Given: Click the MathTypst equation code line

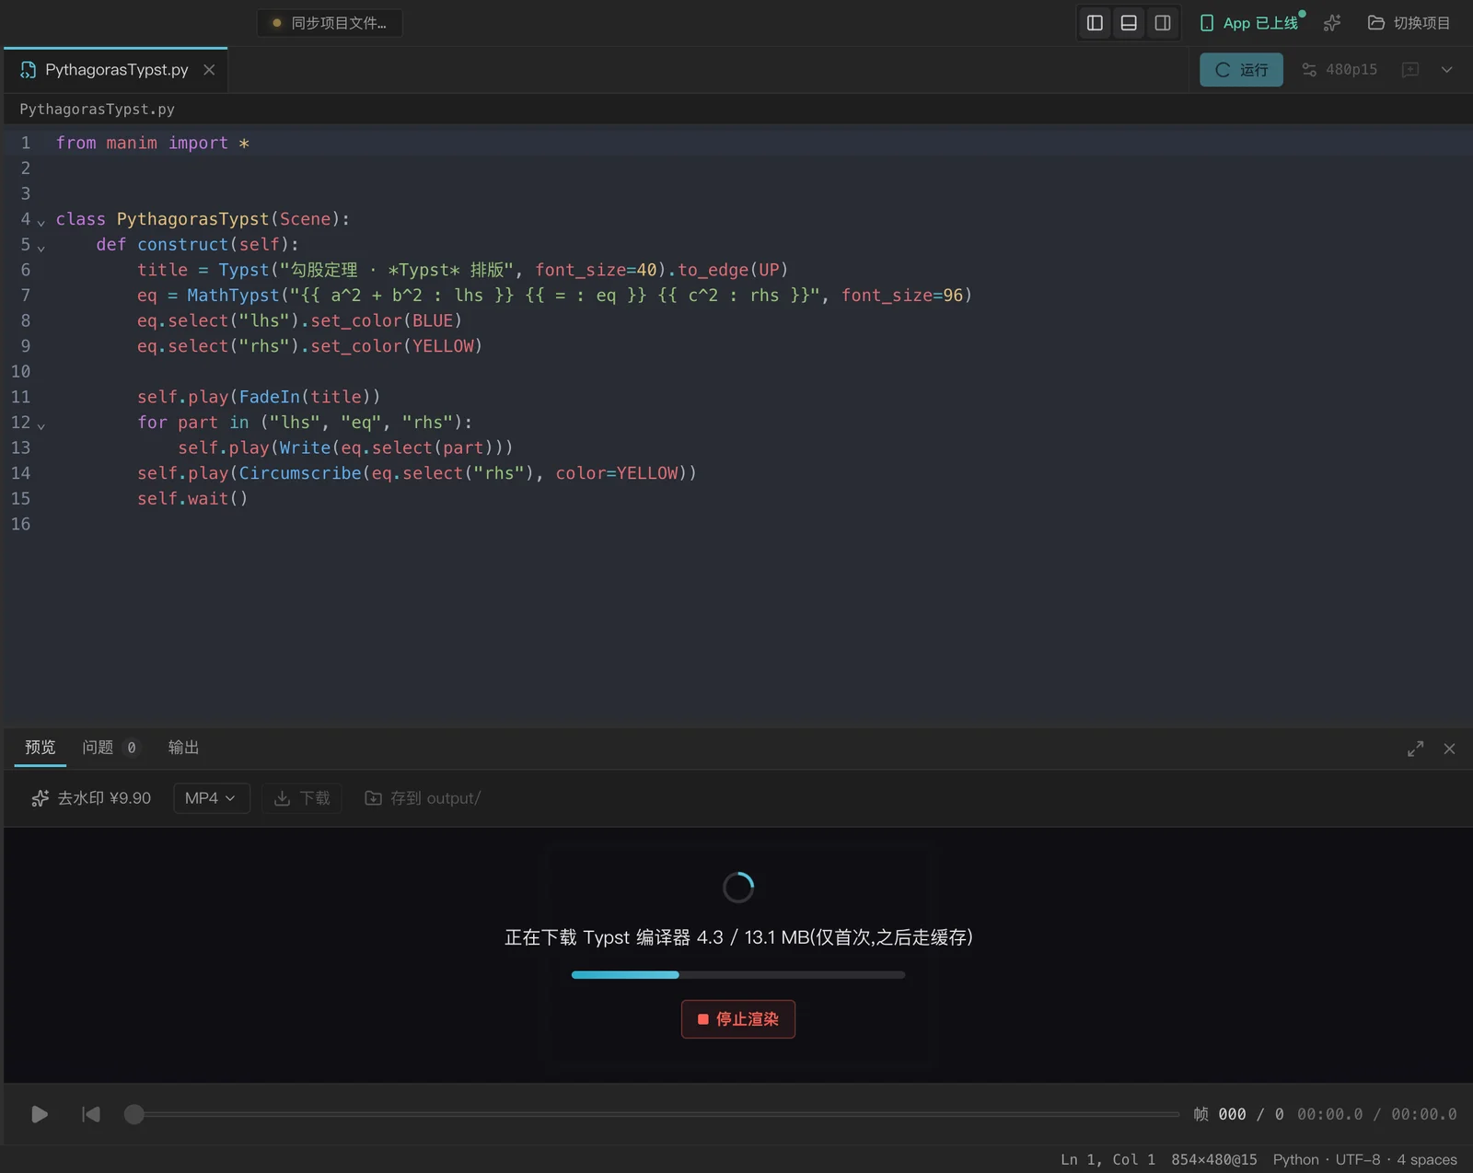Looking at the screenshot, I should click(555, 296).
